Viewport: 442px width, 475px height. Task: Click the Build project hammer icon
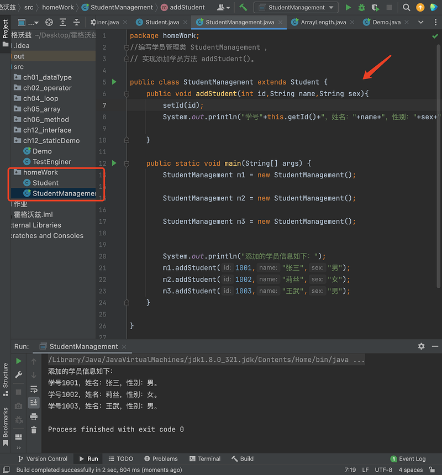(x=243, y=7)
